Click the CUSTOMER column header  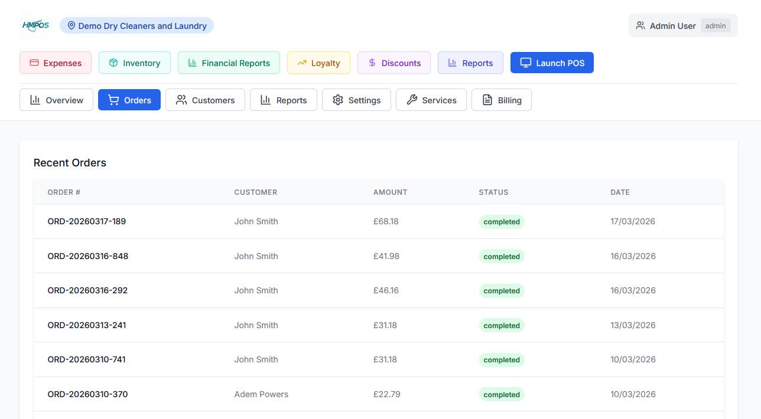coord(256,192)
